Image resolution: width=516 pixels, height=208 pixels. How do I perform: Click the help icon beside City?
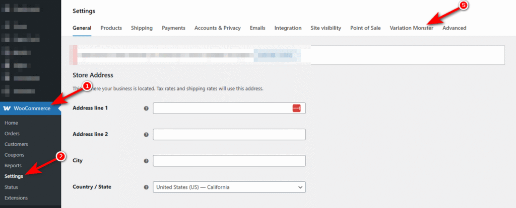click(146, 161)
